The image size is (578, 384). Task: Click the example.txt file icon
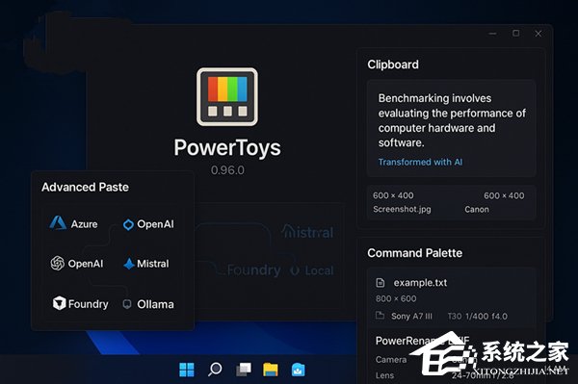coord(381,283)
